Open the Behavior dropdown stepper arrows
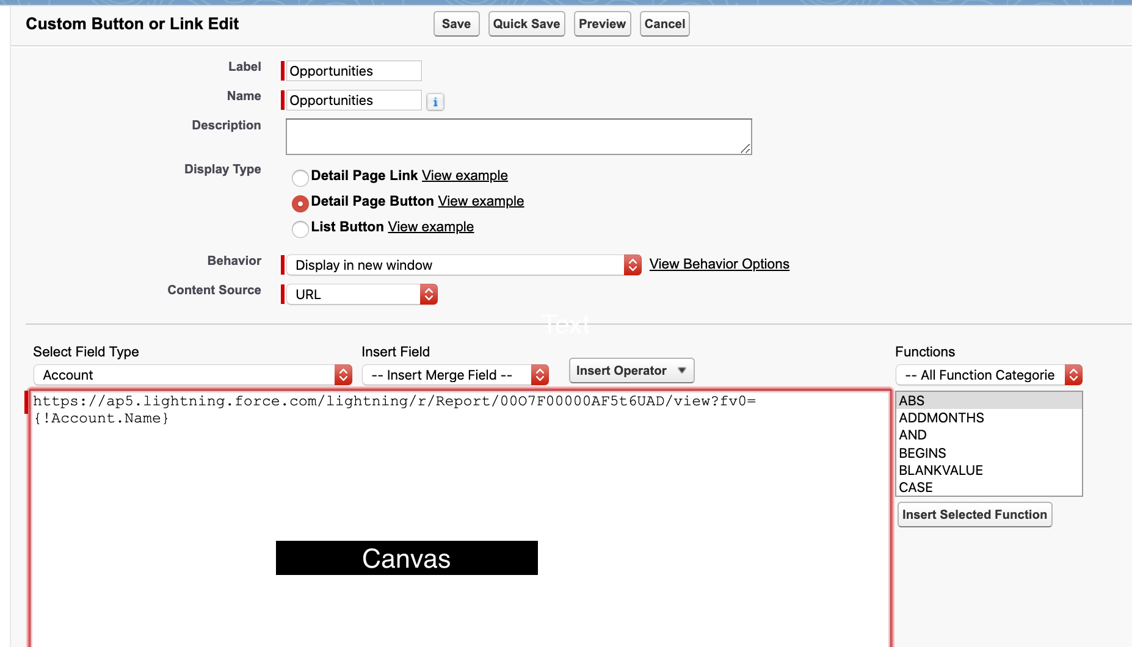1132x647 pixels. tap(633, 265)
